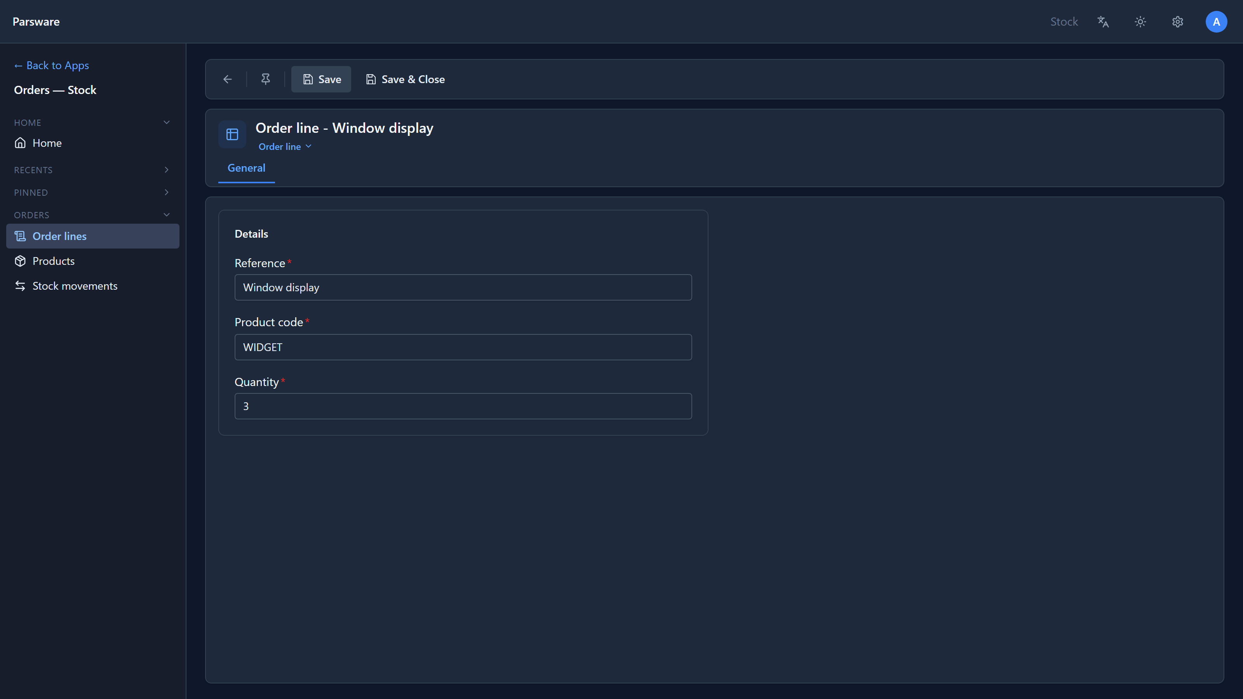Click the Home house icon
This screenshot has width=1243, height=699.
[x=20, y=143]
